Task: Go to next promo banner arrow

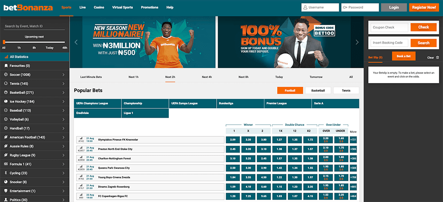Action: point(357,42)
